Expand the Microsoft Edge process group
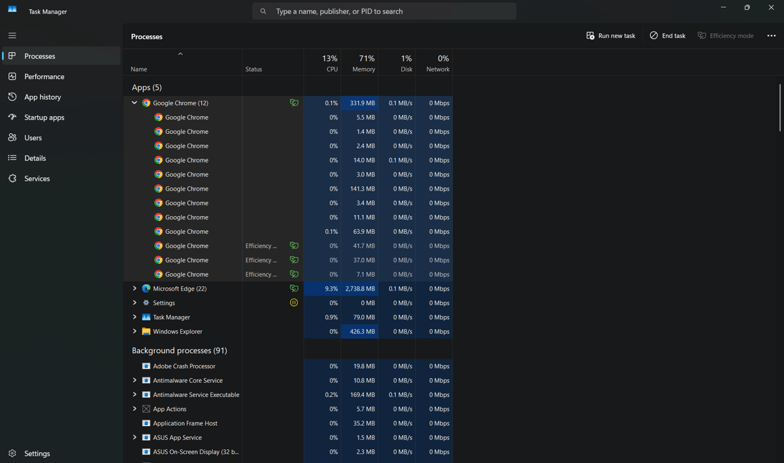Image resolution: width=784 pixels, height=463 pixels. [x=135, y=289]
